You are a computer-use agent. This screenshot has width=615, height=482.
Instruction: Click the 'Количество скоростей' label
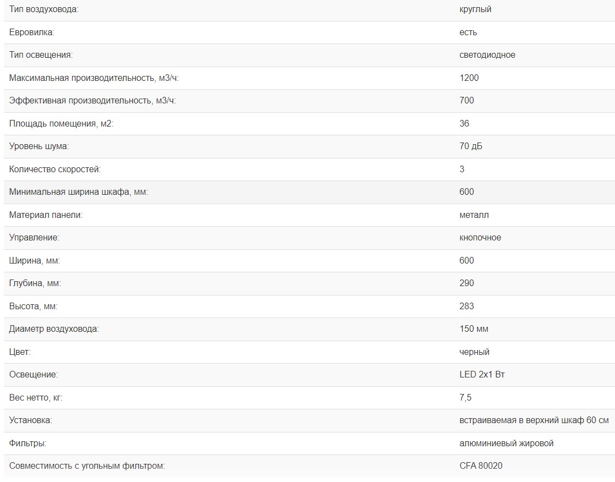pos(55,169)
